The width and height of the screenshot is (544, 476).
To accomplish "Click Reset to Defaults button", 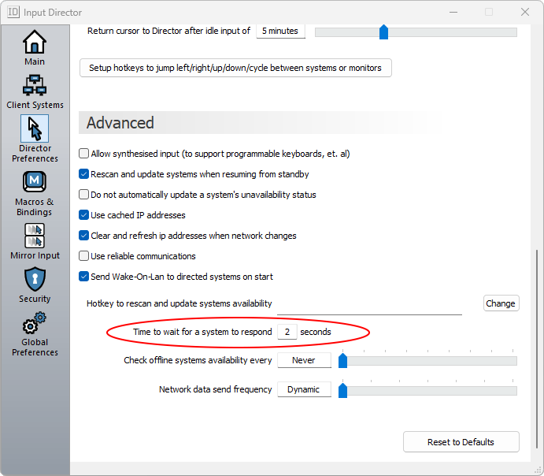I will [461, 442].
